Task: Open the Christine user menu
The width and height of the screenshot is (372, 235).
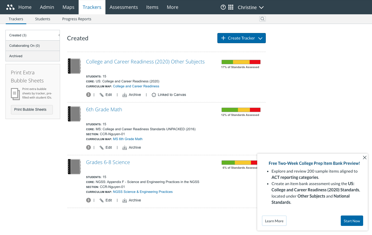Action: click(251, 7)
